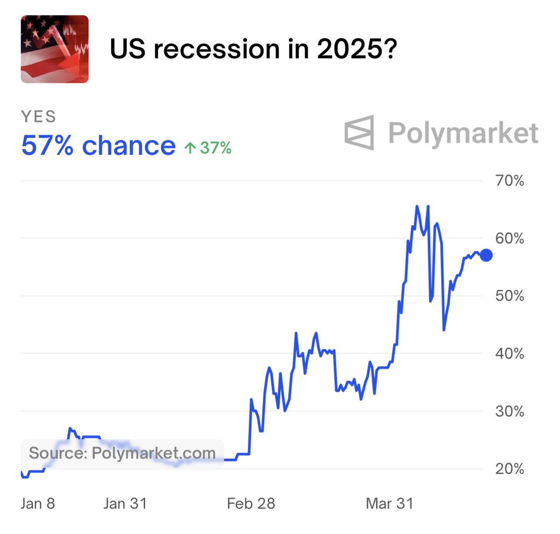
Task: Select the Mar 31 date label
Action: pyautogui.click(x=390, y=503)
